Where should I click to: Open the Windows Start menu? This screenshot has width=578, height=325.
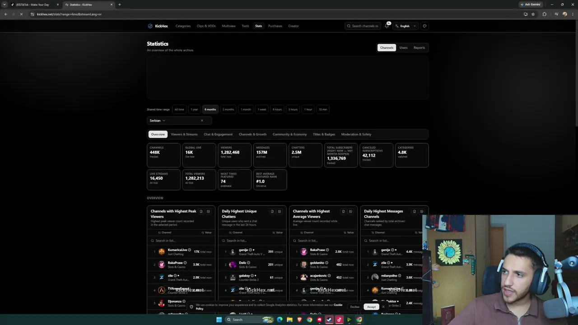[x=219, y=320]
